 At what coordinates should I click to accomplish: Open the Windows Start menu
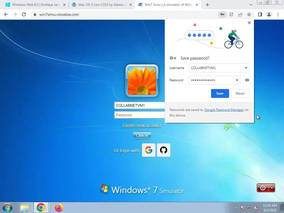click(x=7, y=207)
